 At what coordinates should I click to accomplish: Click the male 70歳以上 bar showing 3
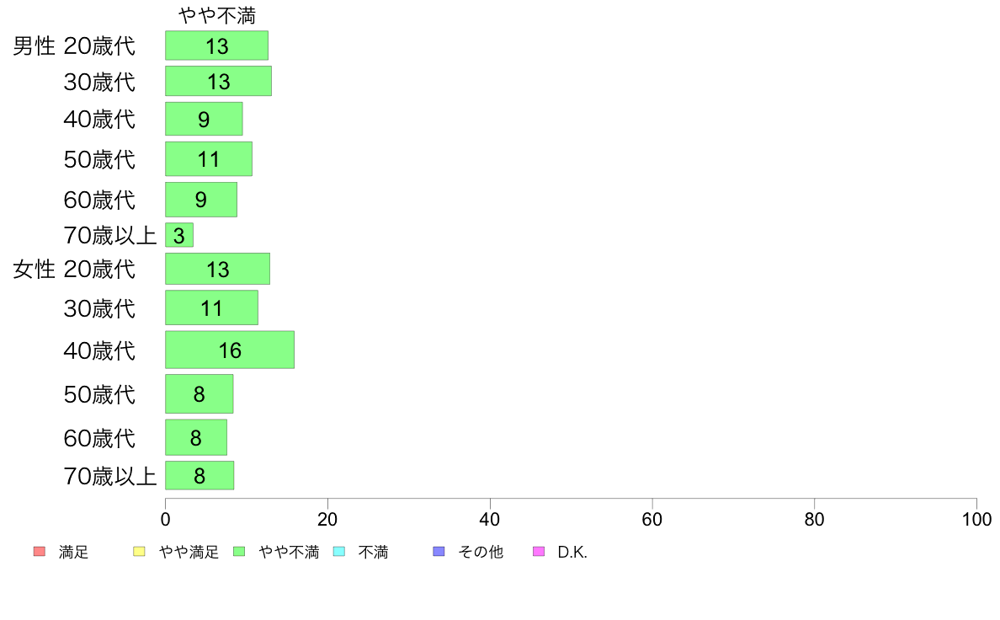179,235
